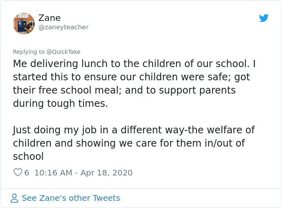The image size is (282, 208).
Task: Click the display name Zane
Action: point(49,18)
